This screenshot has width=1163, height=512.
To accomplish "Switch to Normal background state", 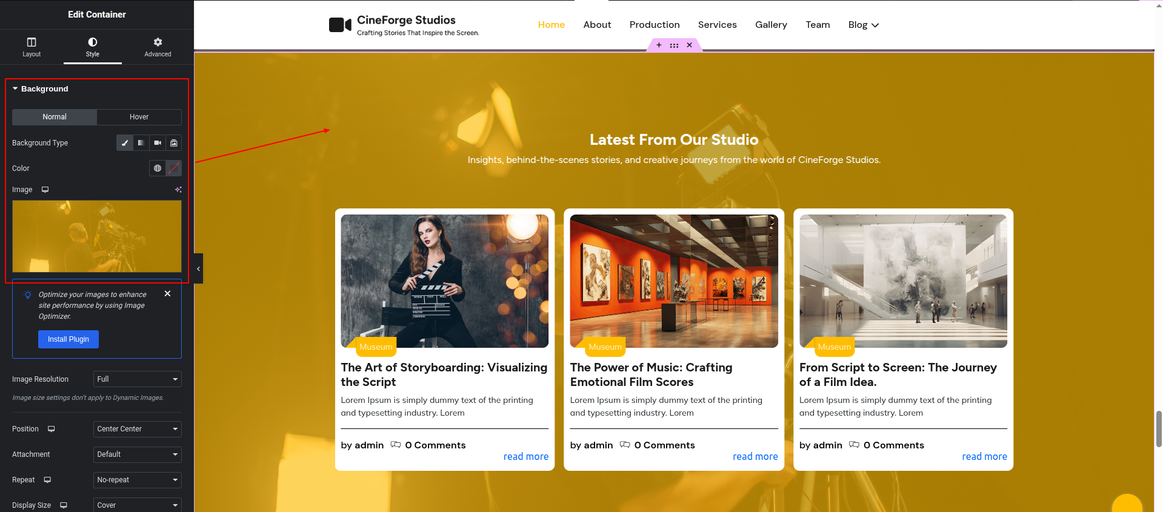I will (55, 117).
